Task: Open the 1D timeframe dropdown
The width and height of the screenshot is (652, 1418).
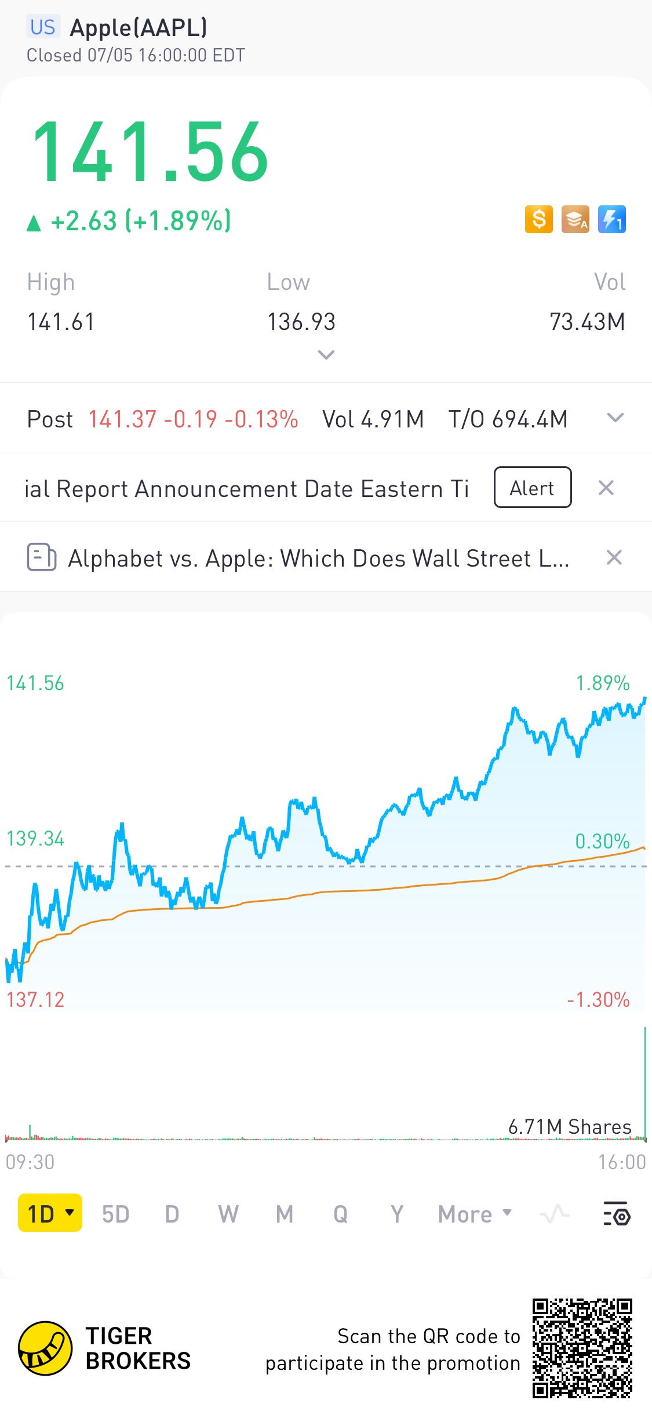Action: (x=50, y=1213)
